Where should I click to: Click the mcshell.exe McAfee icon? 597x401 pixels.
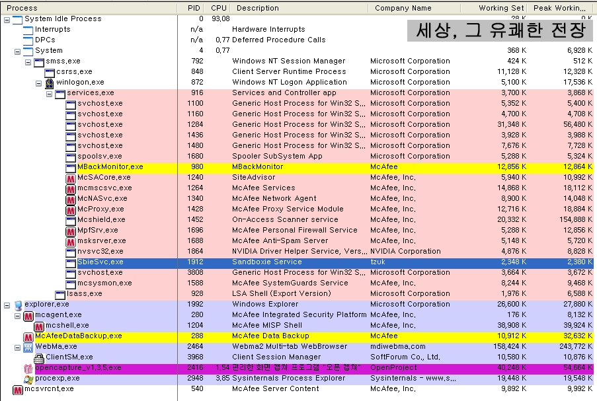(x=39, y=326)
